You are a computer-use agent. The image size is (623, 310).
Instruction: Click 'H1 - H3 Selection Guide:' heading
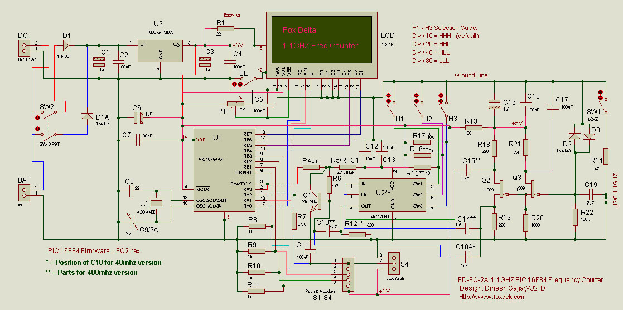444,28
